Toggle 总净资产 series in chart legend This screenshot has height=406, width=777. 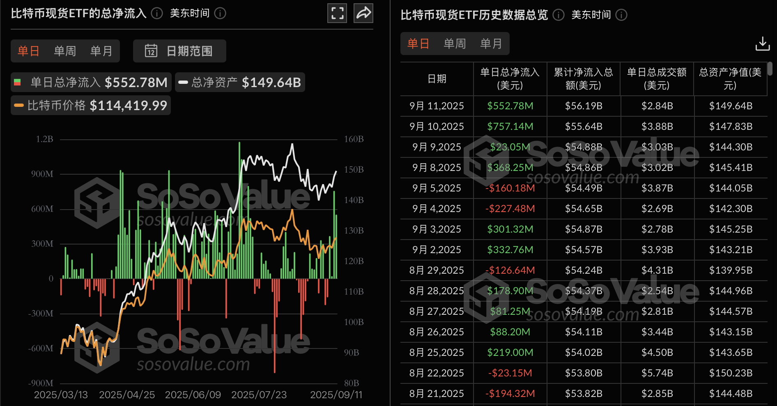click(240, 82)
